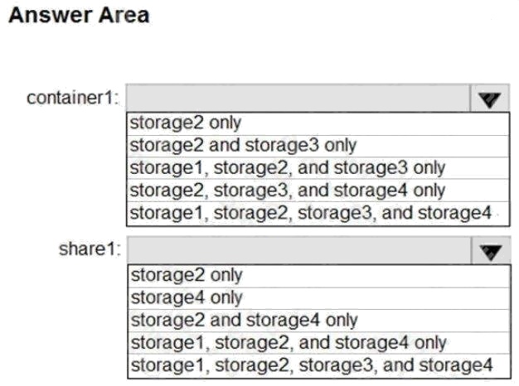Select 'storage2 only' for container1
This screenshot has width=519, height=386.
pyautogui.click(x=186, y=123)
